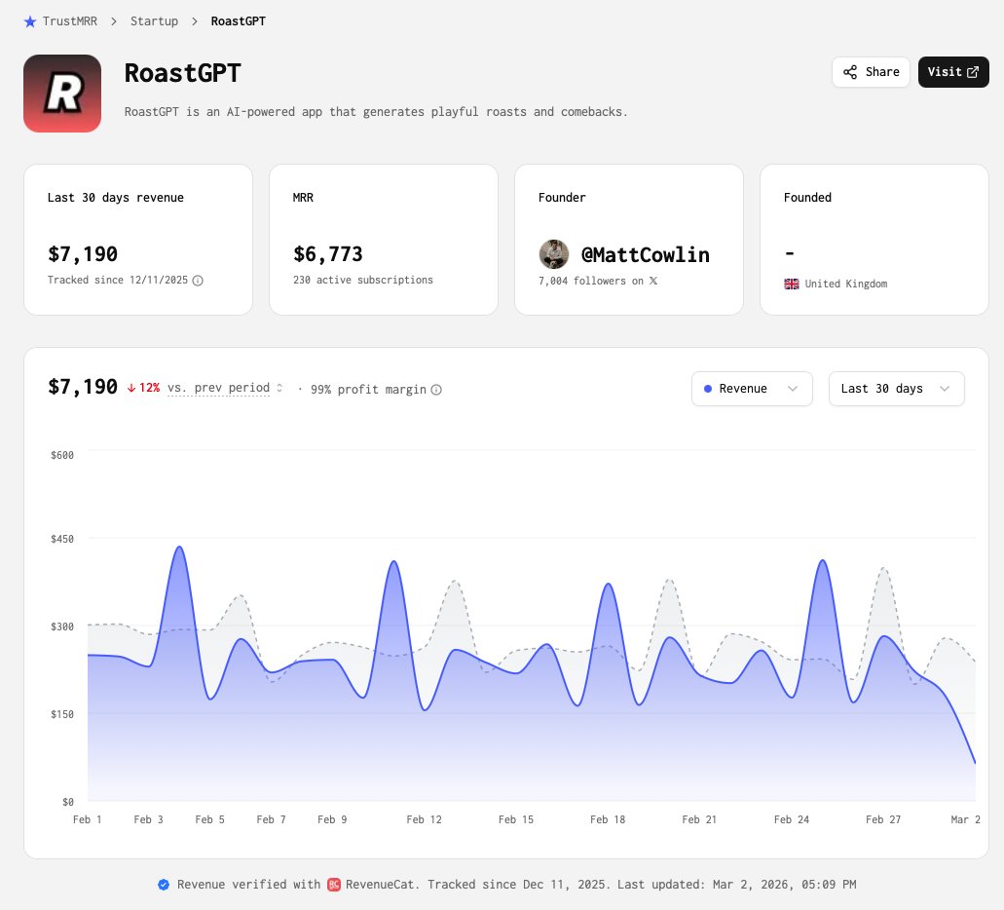The width and height of the screenshot is (1004, 910).
Task: Click the RevenueCat logo icon
Action: (x=334, y=885)
